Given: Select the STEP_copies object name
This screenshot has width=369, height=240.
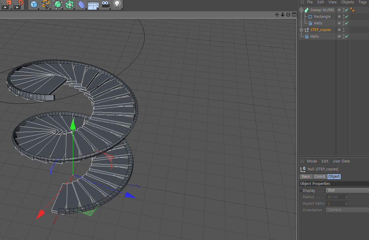Looking at the screenshot, I should (321, 30).
